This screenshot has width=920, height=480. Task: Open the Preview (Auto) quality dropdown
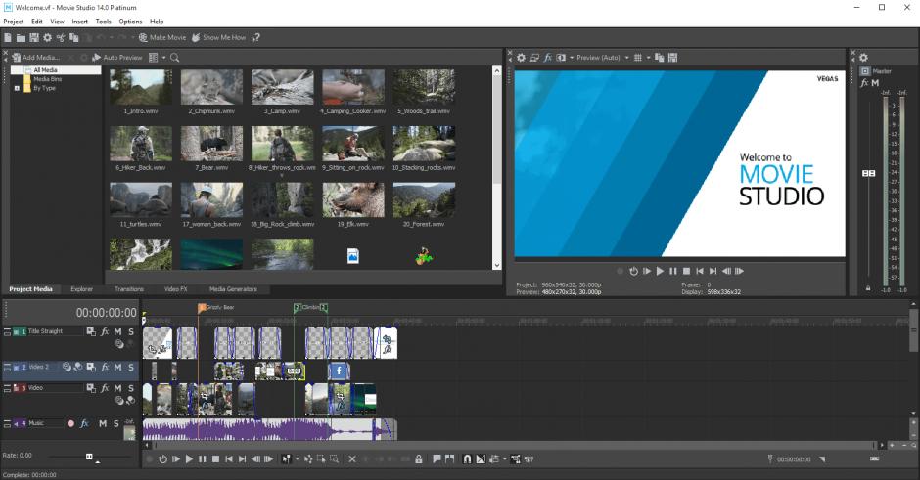click(626, 58)
